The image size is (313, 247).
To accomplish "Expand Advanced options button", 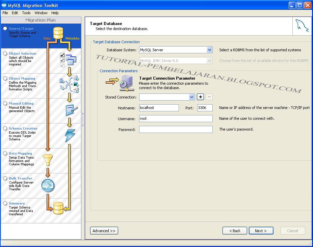I will pyautogui.click(x=104, y=231).
